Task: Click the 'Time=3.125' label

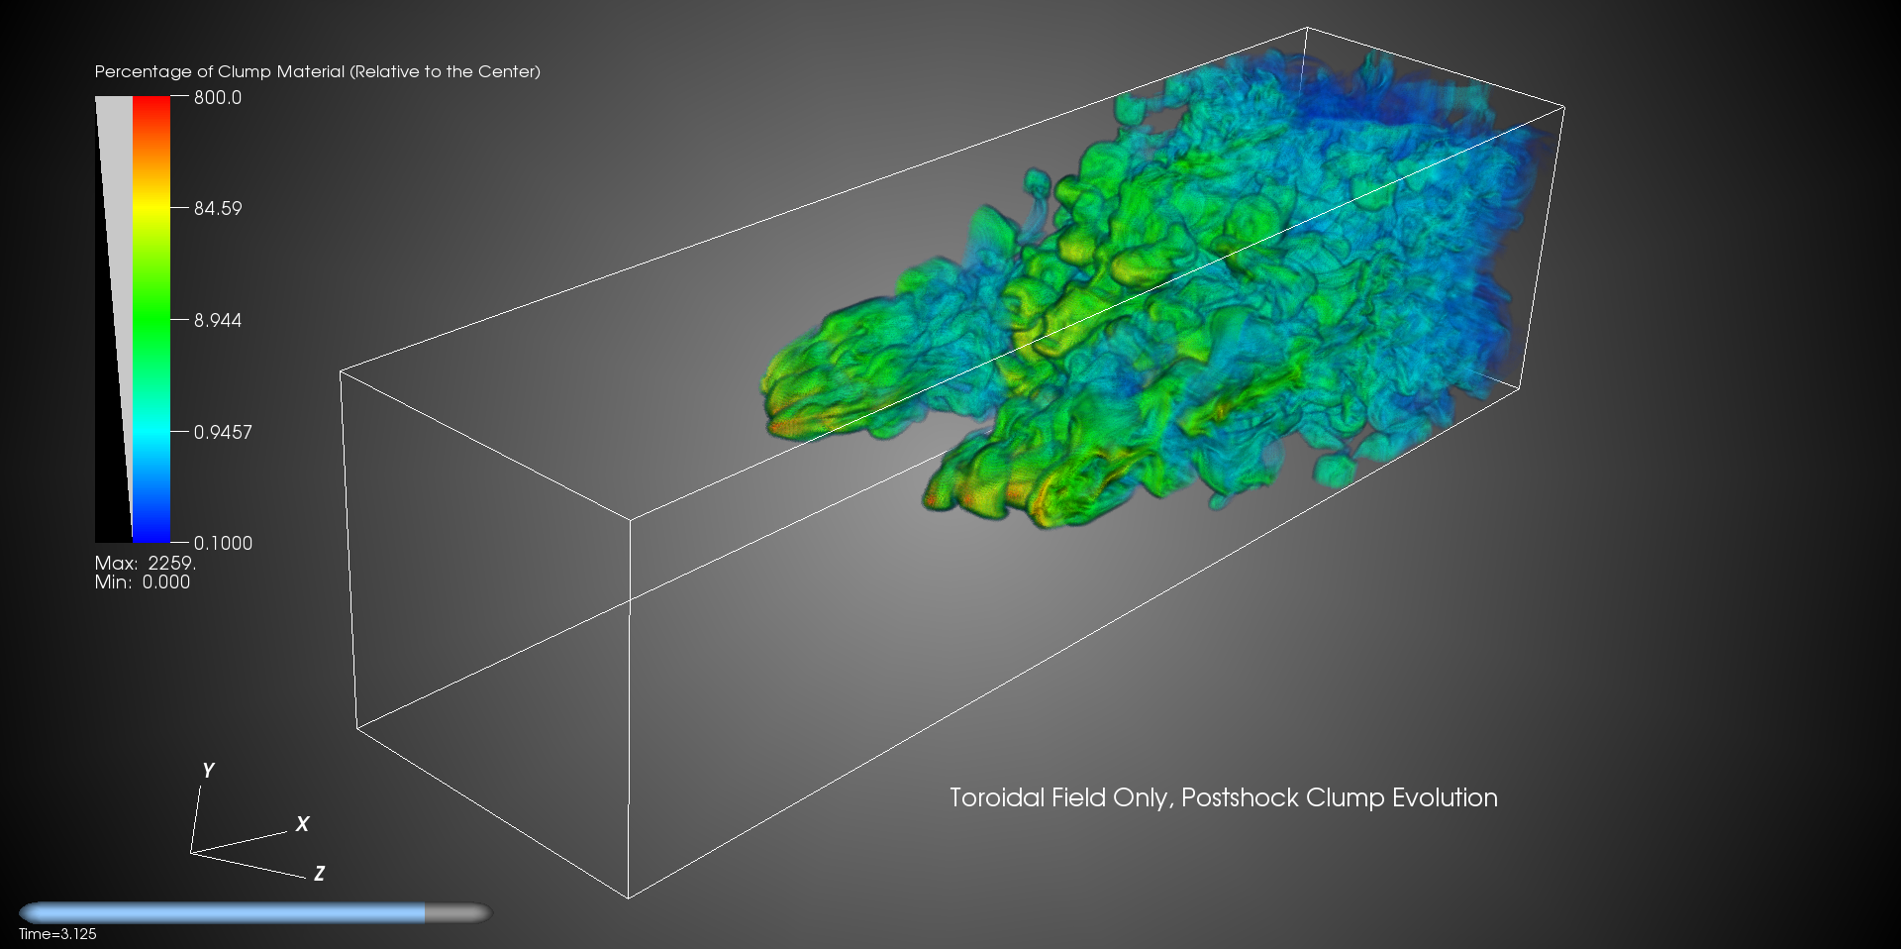Action: click(x=57, y=934)
